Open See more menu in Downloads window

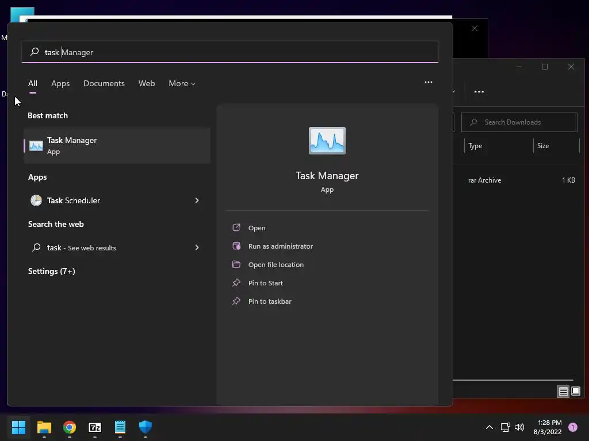pyautogui.click(x=479, y=91)
